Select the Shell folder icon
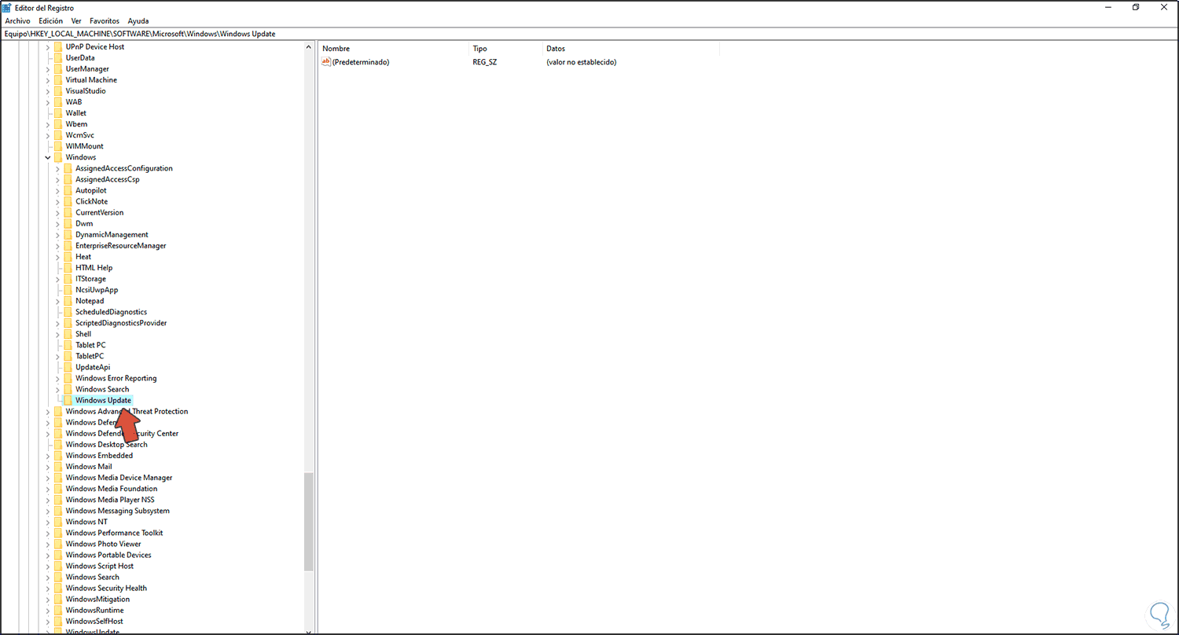The width and height of the screenshot is (1179, 635). [68, 334]
